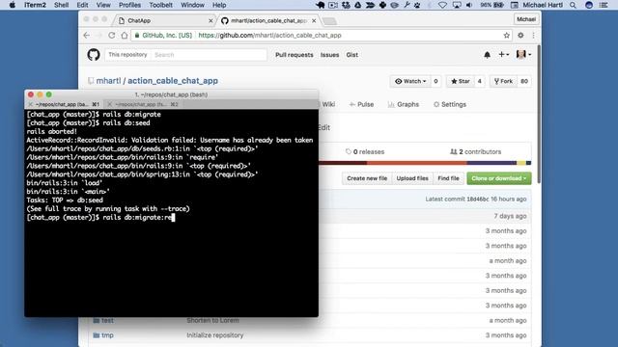Open Pull requests link
This screenshot has height=347, width=618.
click(x=294, y=55)
